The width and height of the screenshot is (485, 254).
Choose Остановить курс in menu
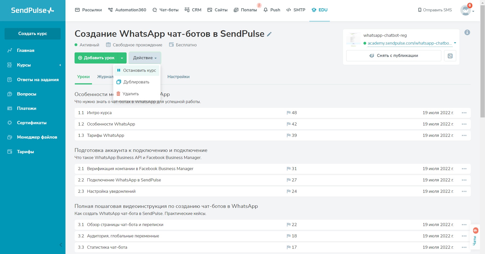tap(137, 71)
